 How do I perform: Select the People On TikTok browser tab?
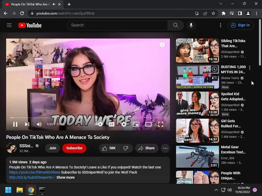(x=33, y=4)
